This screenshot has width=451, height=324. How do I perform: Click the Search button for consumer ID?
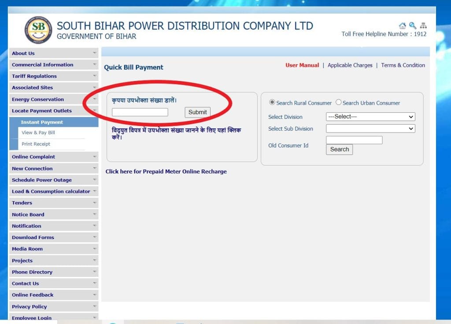click(339, 149)
